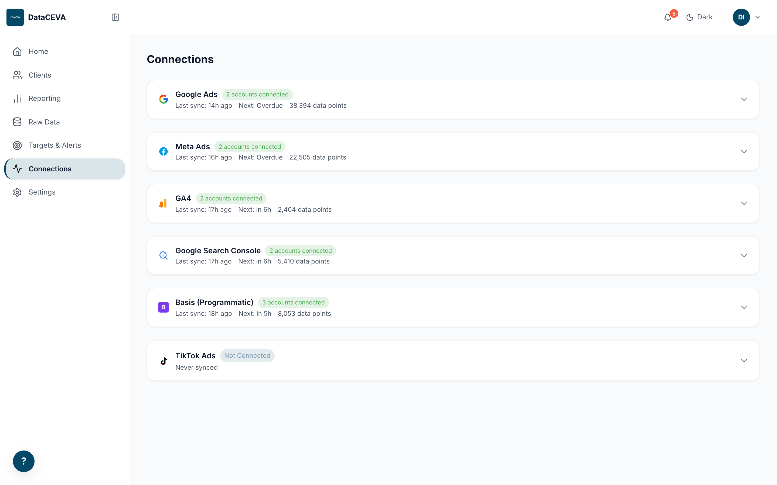Click the Meta Facebook logo icon
This screenshot has width=777, height=485.
163,151
